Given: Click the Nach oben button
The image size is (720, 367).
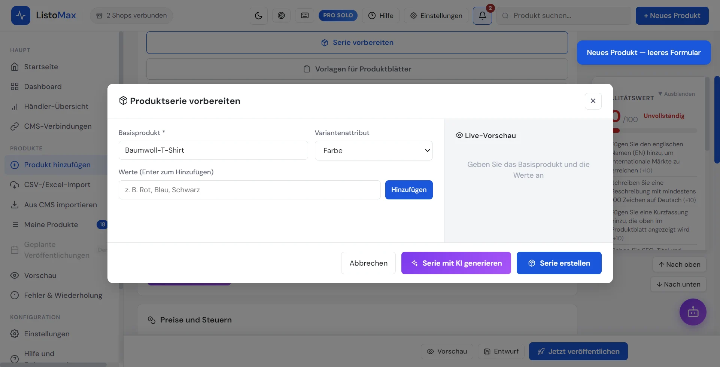Looking at the screenshot, I should pyautogui.click(x=679, y=264).
